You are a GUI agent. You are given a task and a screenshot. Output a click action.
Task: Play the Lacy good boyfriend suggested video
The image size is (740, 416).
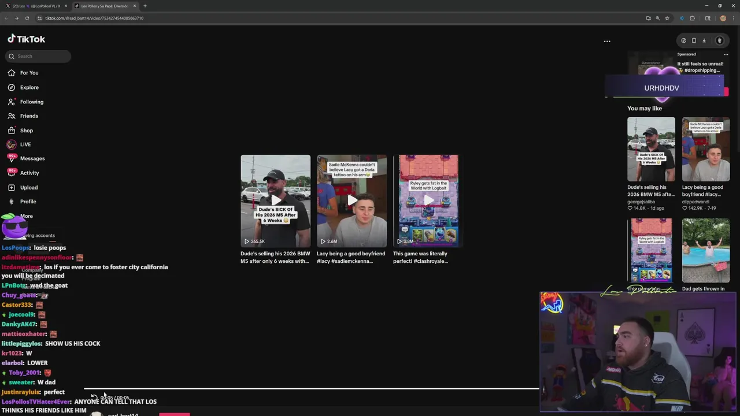[x=351, y=200]
